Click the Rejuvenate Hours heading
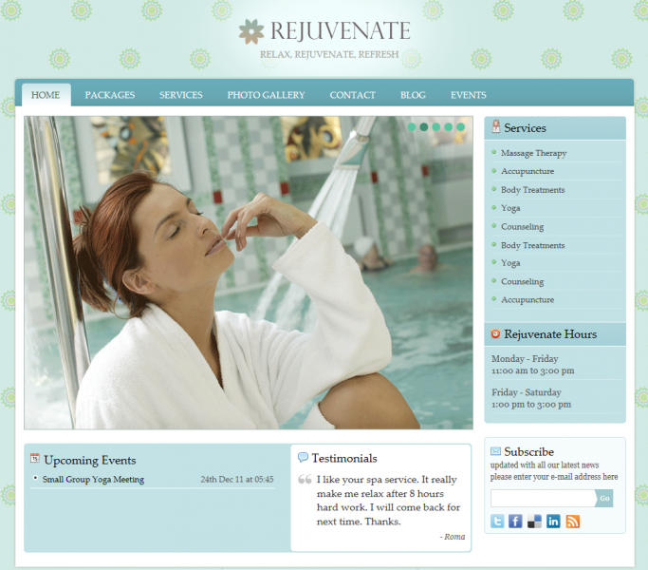The image size is (648, 570). [550, 334]
